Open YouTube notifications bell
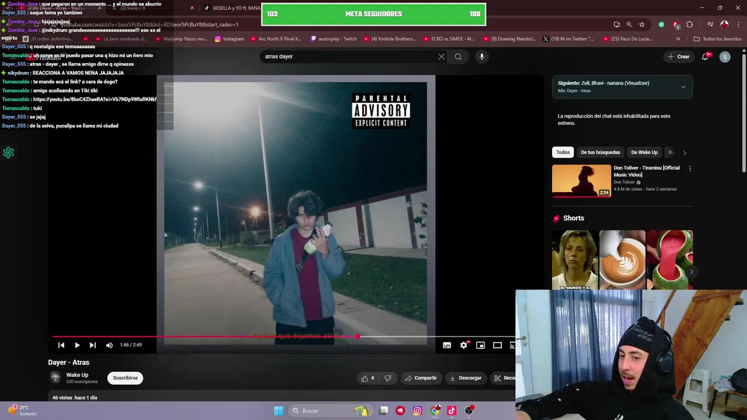The width and height of the screenshot is (747, 420). pos(706,57)
